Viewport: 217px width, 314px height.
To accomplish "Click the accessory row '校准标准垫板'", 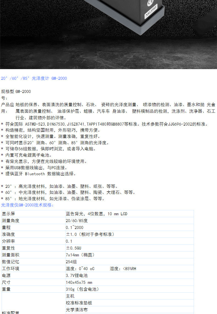I will click(x=130, y=303).
